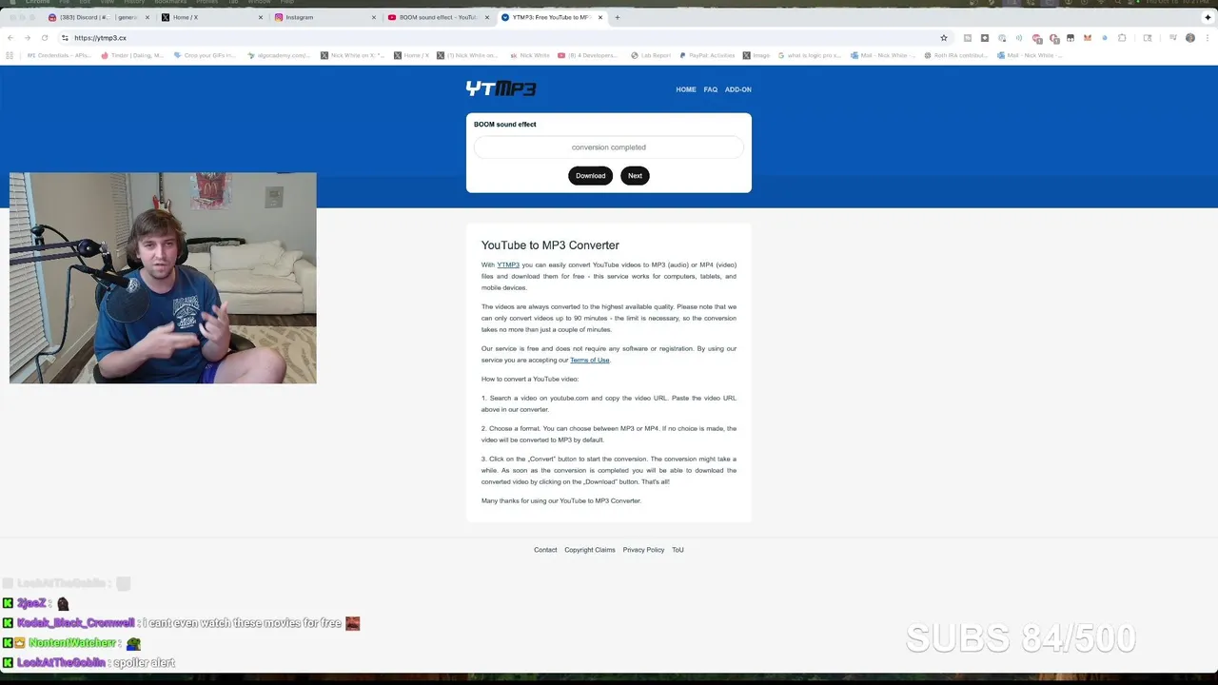Screen dimensions: 1218x685
Task: Open the Image bookmark
Action: [x=756, y=55]
